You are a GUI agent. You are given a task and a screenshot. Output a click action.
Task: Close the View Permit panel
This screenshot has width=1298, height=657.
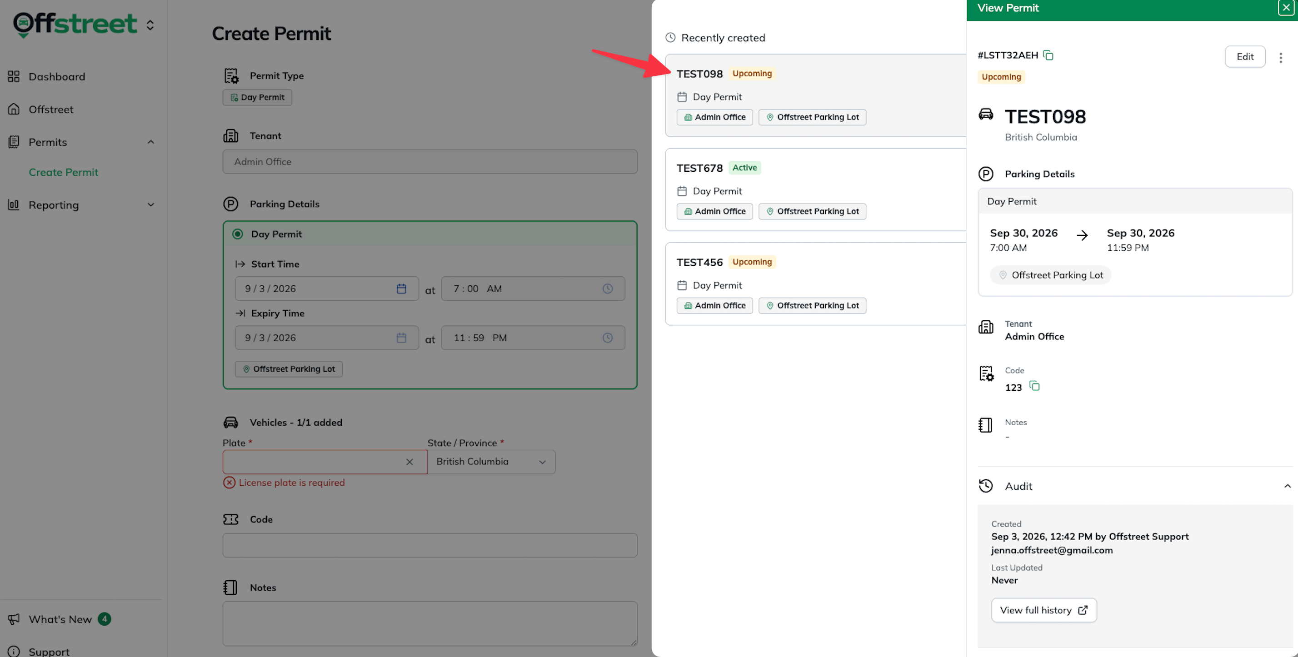(1286, 8)
